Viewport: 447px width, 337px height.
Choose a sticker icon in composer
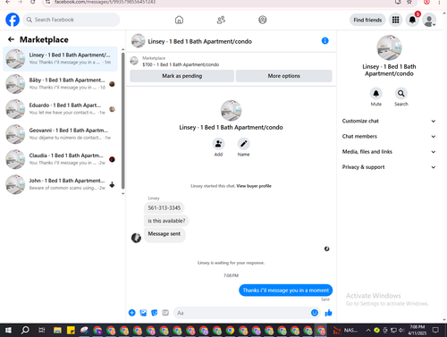click(x=155, y=313)
